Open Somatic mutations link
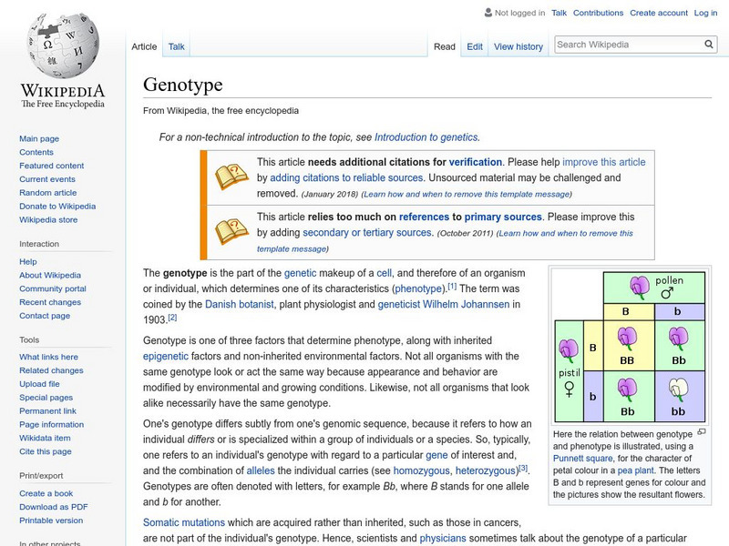The image size is (729, 546). [x=184, y=522]
